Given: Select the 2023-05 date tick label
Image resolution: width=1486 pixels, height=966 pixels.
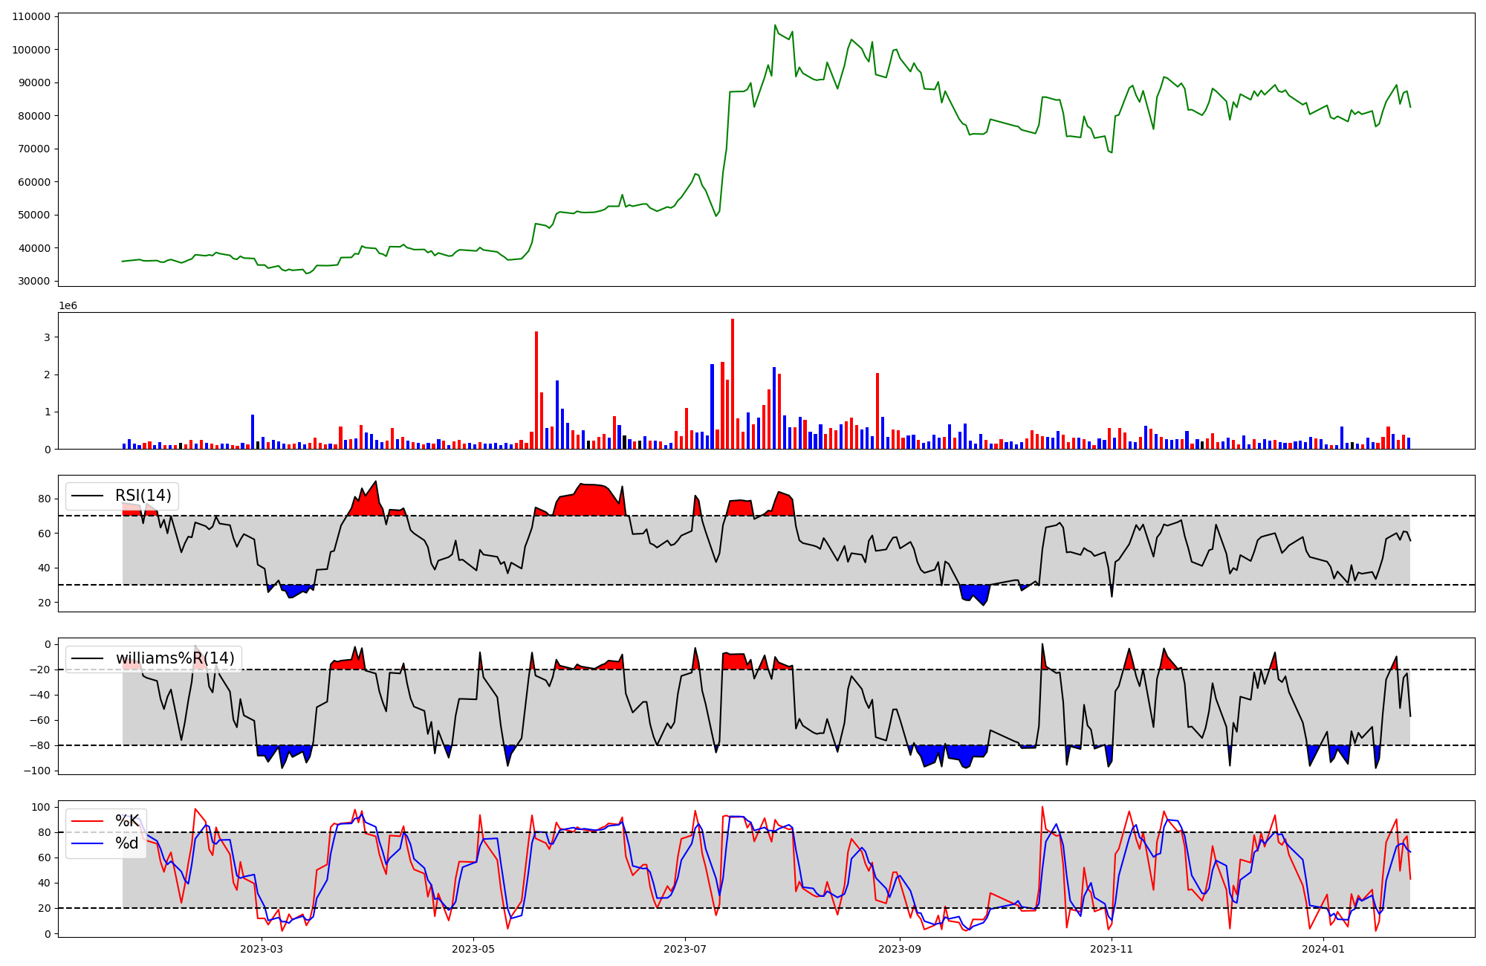Looking at the screenshot, I should [x=473, y=949].
